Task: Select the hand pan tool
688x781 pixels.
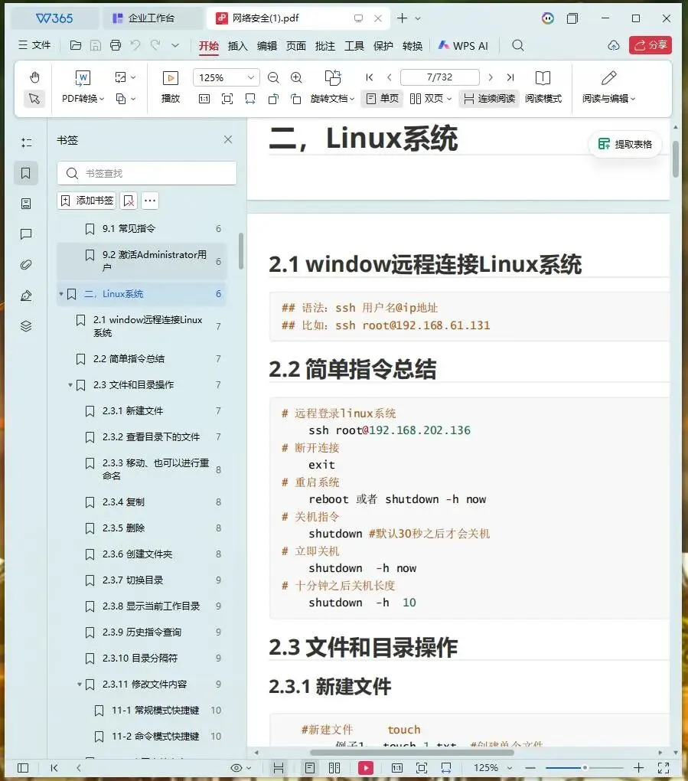Action: [x=34, y=77]
